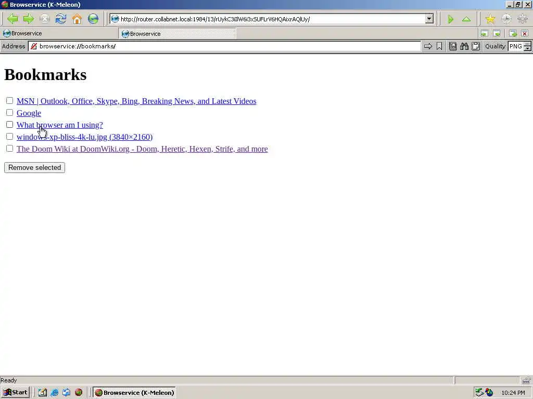Open the windows-xp-bliss-4k-lu.jpg link
533x399 pixels.
pos(85,137)
